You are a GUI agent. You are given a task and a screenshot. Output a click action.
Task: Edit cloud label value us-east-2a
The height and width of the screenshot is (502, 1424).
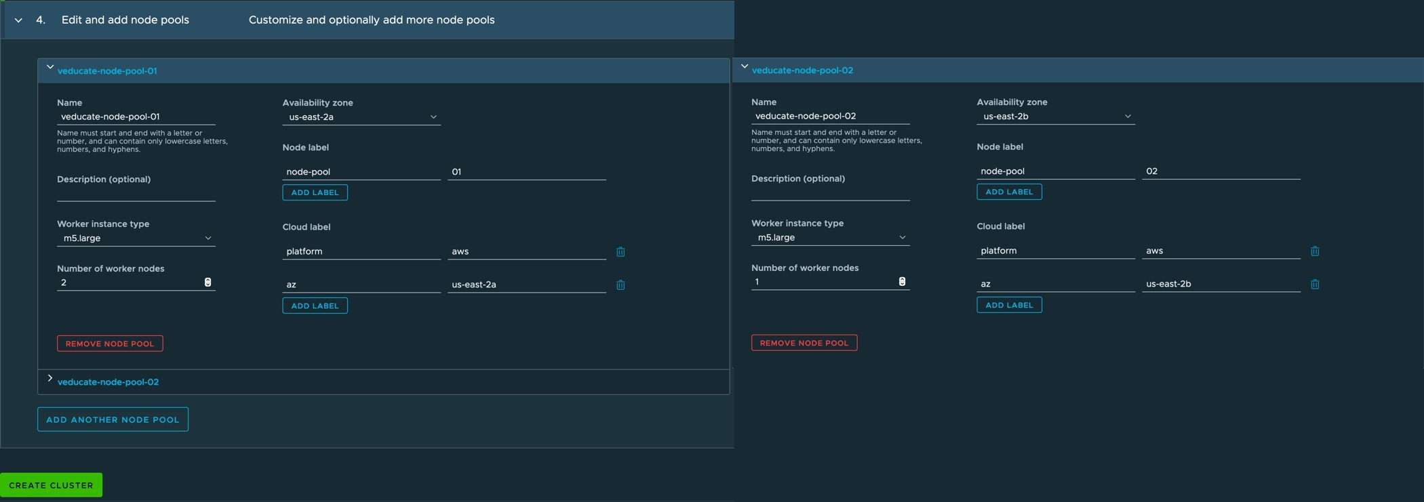tap(527, 285)
